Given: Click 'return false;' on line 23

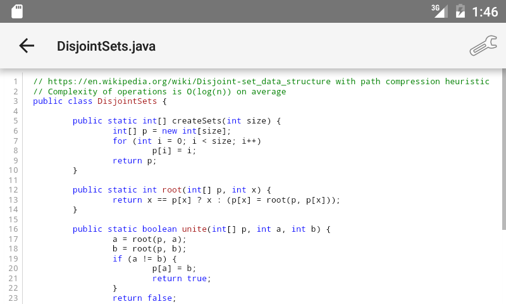Looking at the screenshot, I should point(144,298).
